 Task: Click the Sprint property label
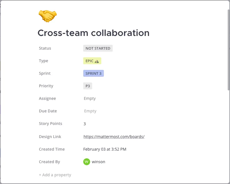click(45, 73)
